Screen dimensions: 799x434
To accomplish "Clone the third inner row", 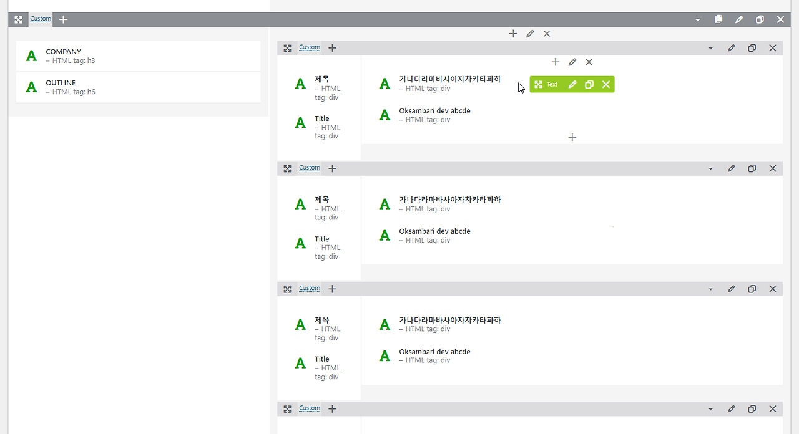I will click(752, 289).
